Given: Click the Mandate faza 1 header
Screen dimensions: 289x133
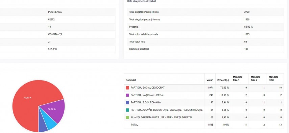Looking at the screenshot, I should (x=238, y=79).
